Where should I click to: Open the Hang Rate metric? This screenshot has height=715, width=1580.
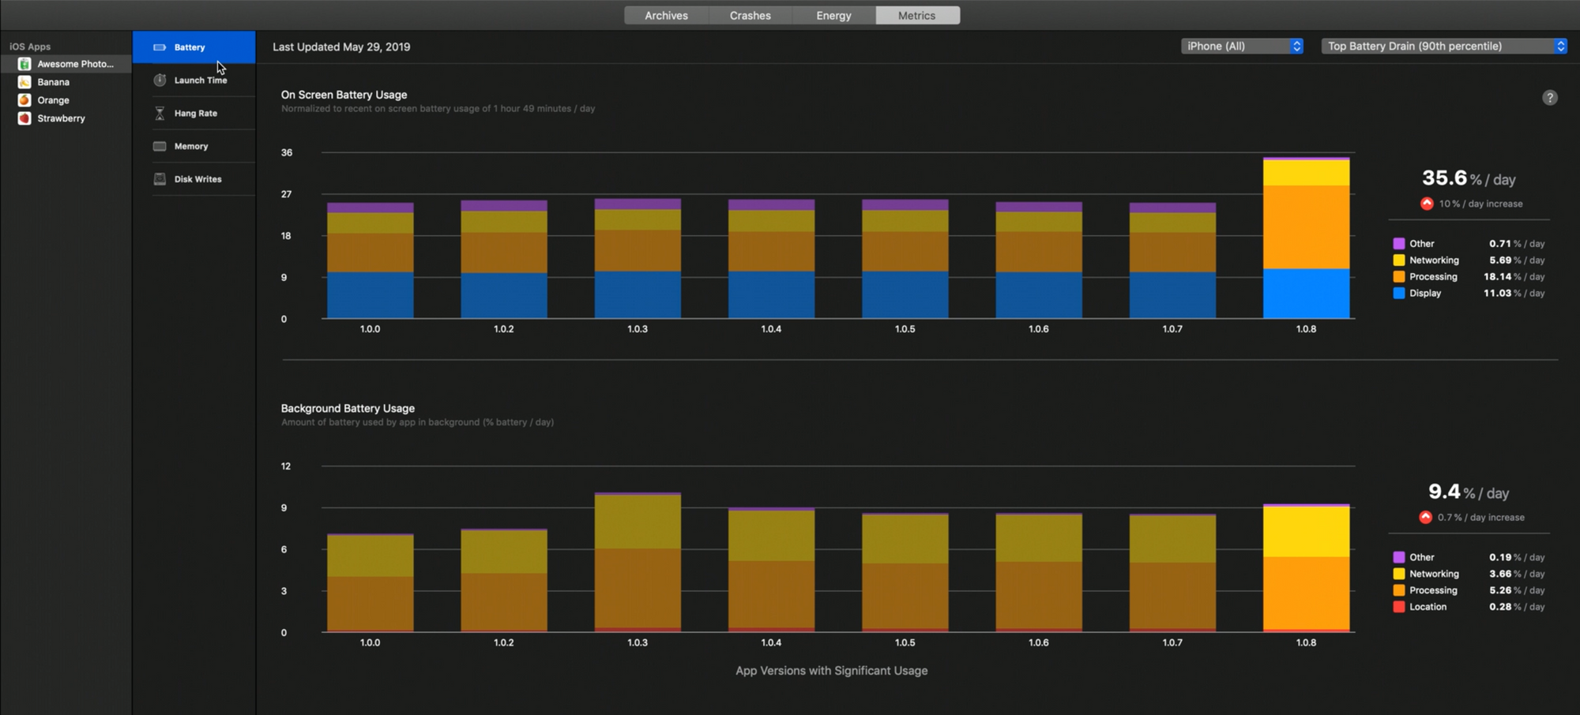(194, 113)
